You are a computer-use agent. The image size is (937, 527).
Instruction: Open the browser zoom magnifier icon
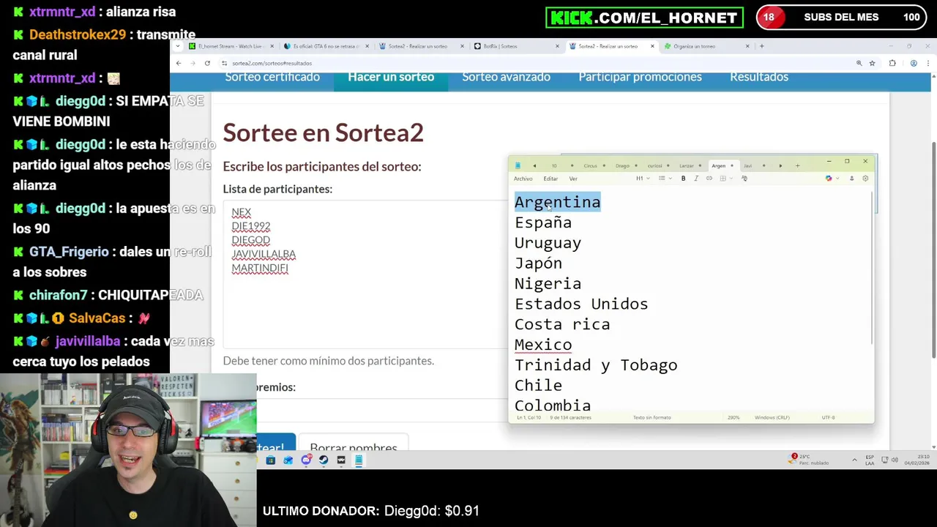(x=859, y=63)
